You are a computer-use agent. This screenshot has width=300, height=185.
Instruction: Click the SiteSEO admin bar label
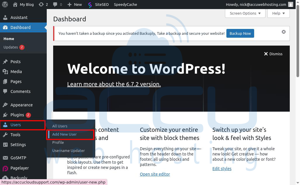(x=102, y=4)
